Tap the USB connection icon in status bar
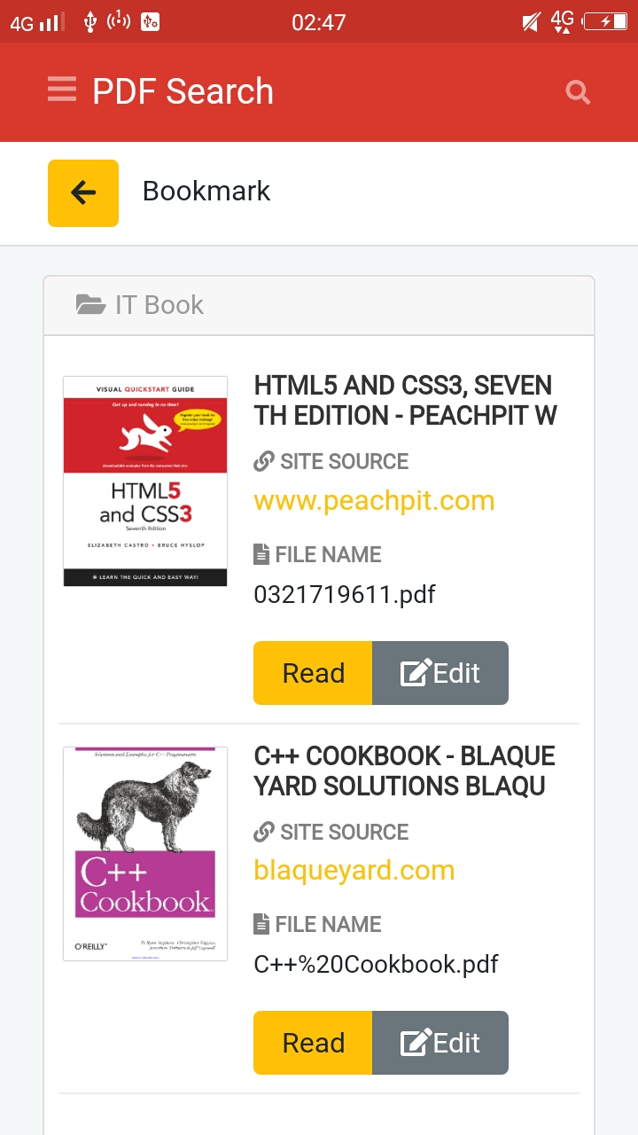Viewport: 638px width, 1135px height. (89, 21)
